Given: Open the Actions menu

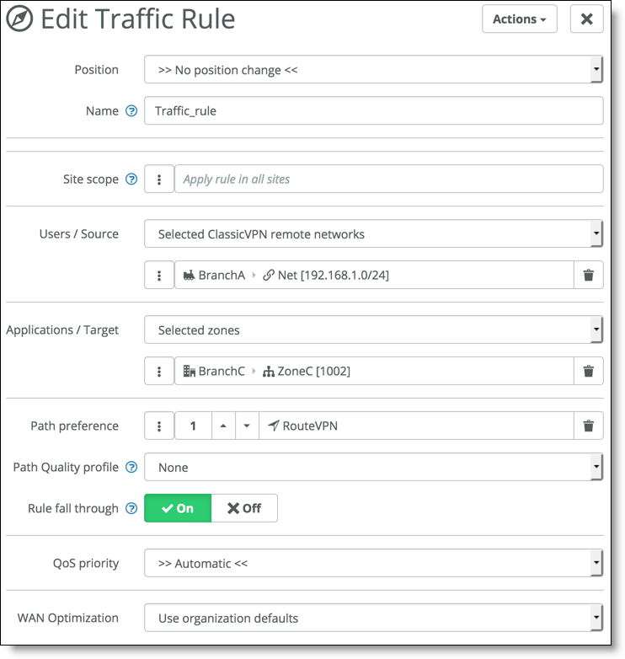Looking at the screenshot, I should (520, 19).
